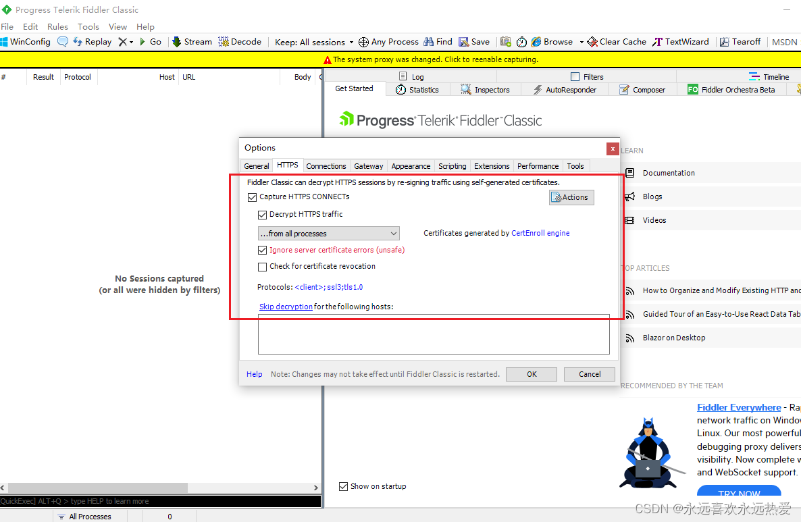The image size is (801, 522).
Task: Open the from all processes combo box
Action: click(x=329, y=234)
